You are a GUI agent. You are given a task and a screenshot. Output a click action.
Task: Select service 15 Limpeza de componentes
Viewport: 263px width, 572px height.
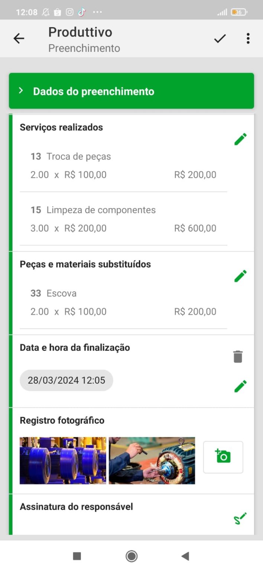[100, 210]
